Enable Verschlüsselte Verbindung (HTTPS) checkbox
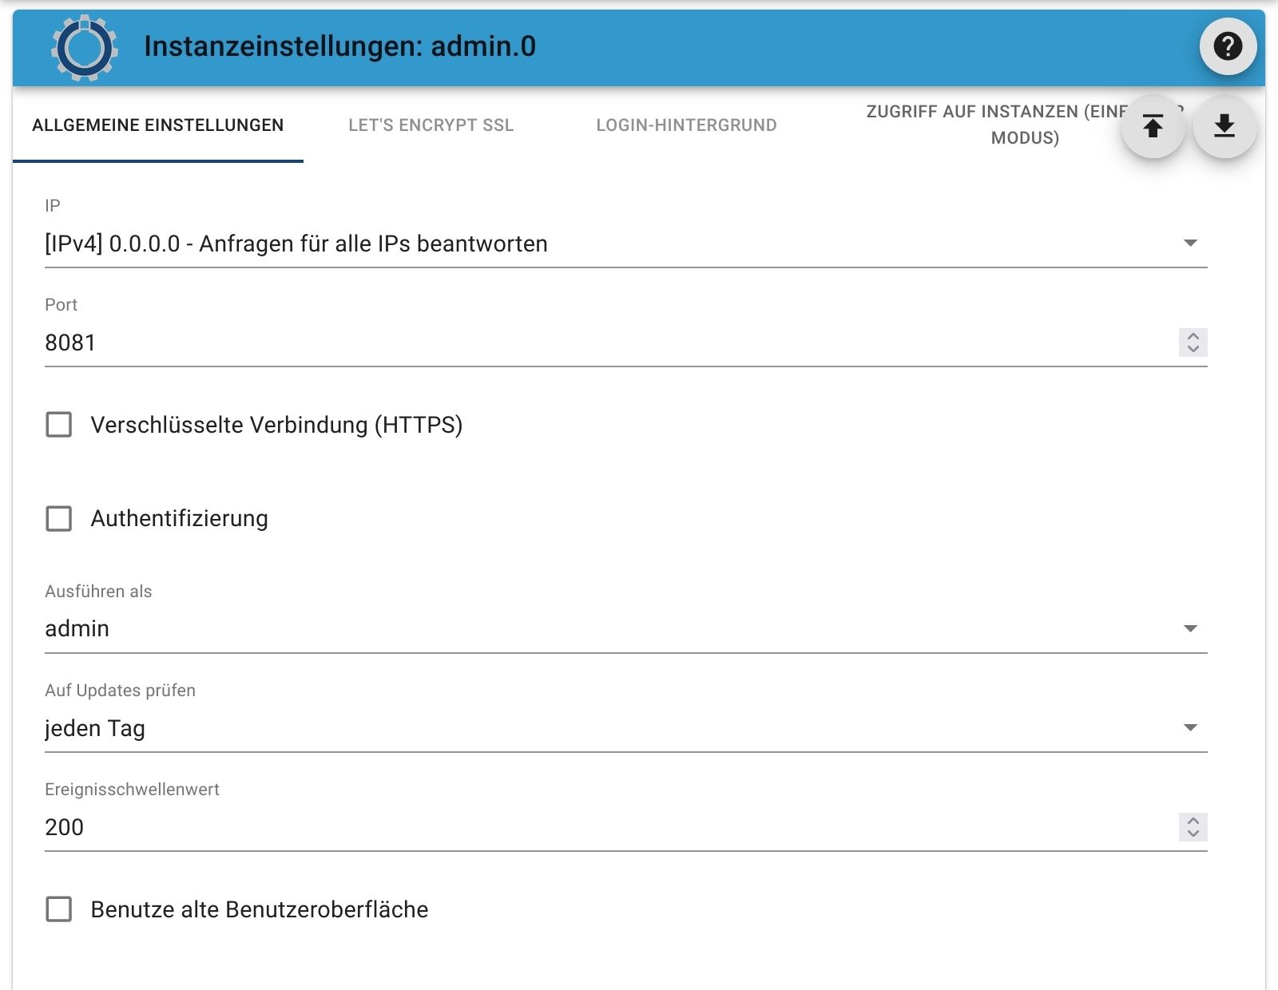The image size is (1278, 990). 59,425
